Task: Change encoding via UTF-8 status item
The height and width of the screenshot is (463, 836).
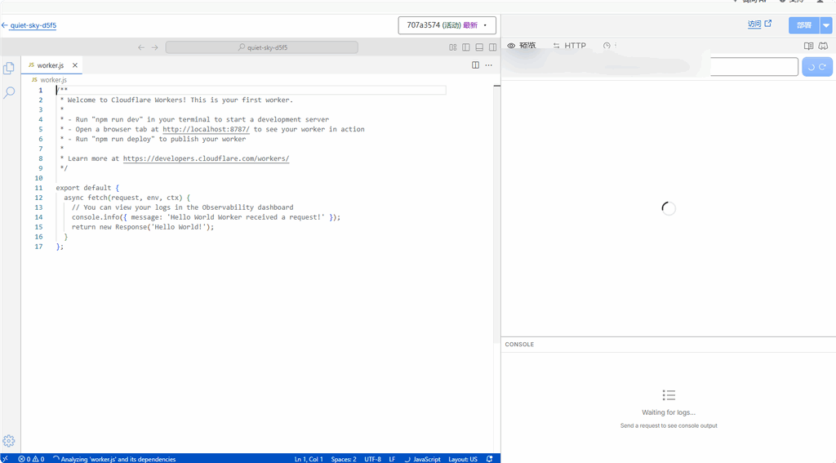Action: click(x=372, y=459)
